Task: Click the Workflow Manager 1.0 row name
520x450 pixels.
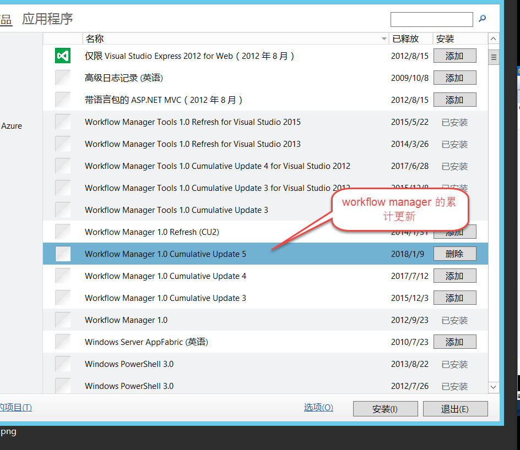Action: tap(126, 320)
